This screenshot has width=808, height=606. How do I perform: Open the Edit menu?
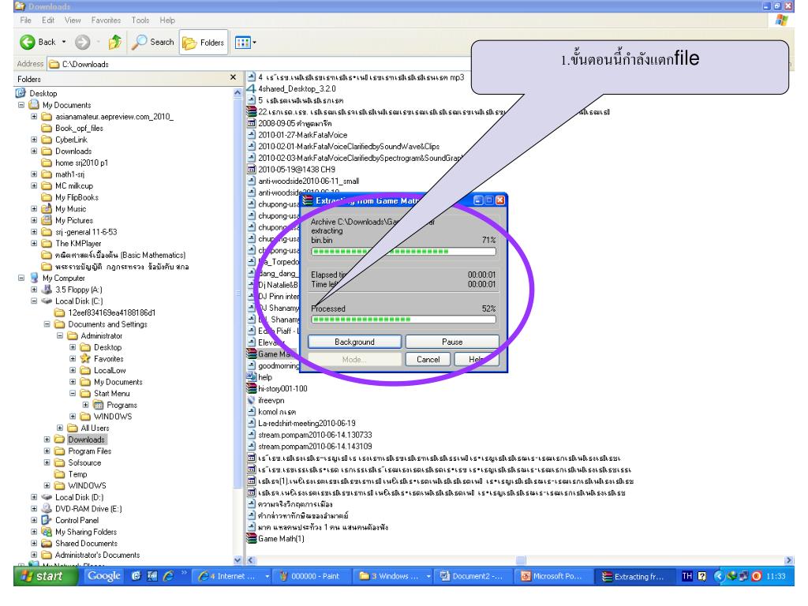48,20
